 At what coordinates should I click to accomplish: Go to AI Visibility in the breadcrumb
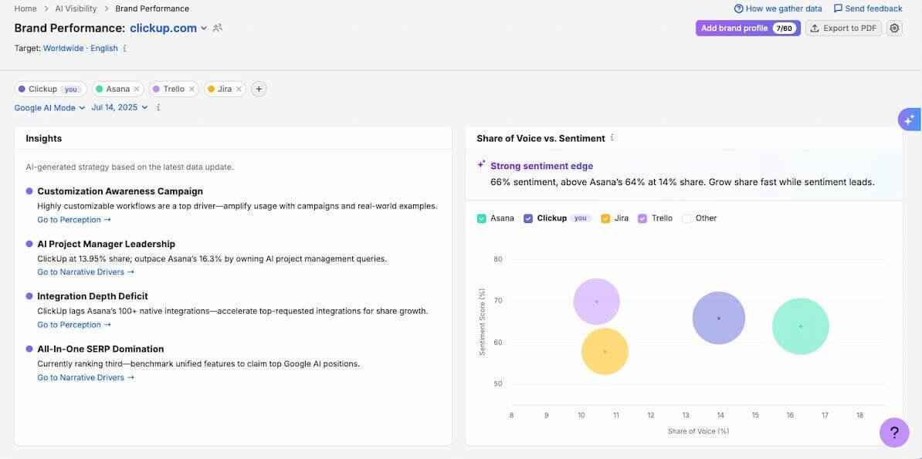tap(76, 8)
